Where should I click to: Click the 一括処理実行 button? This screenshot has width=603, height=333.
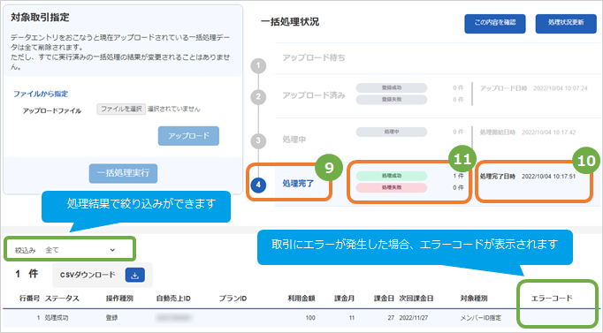click(123, 173)
